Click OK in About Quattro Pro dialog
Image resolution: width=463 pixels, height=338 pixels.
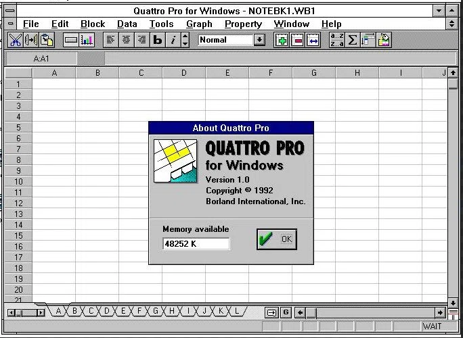(277, 239)
